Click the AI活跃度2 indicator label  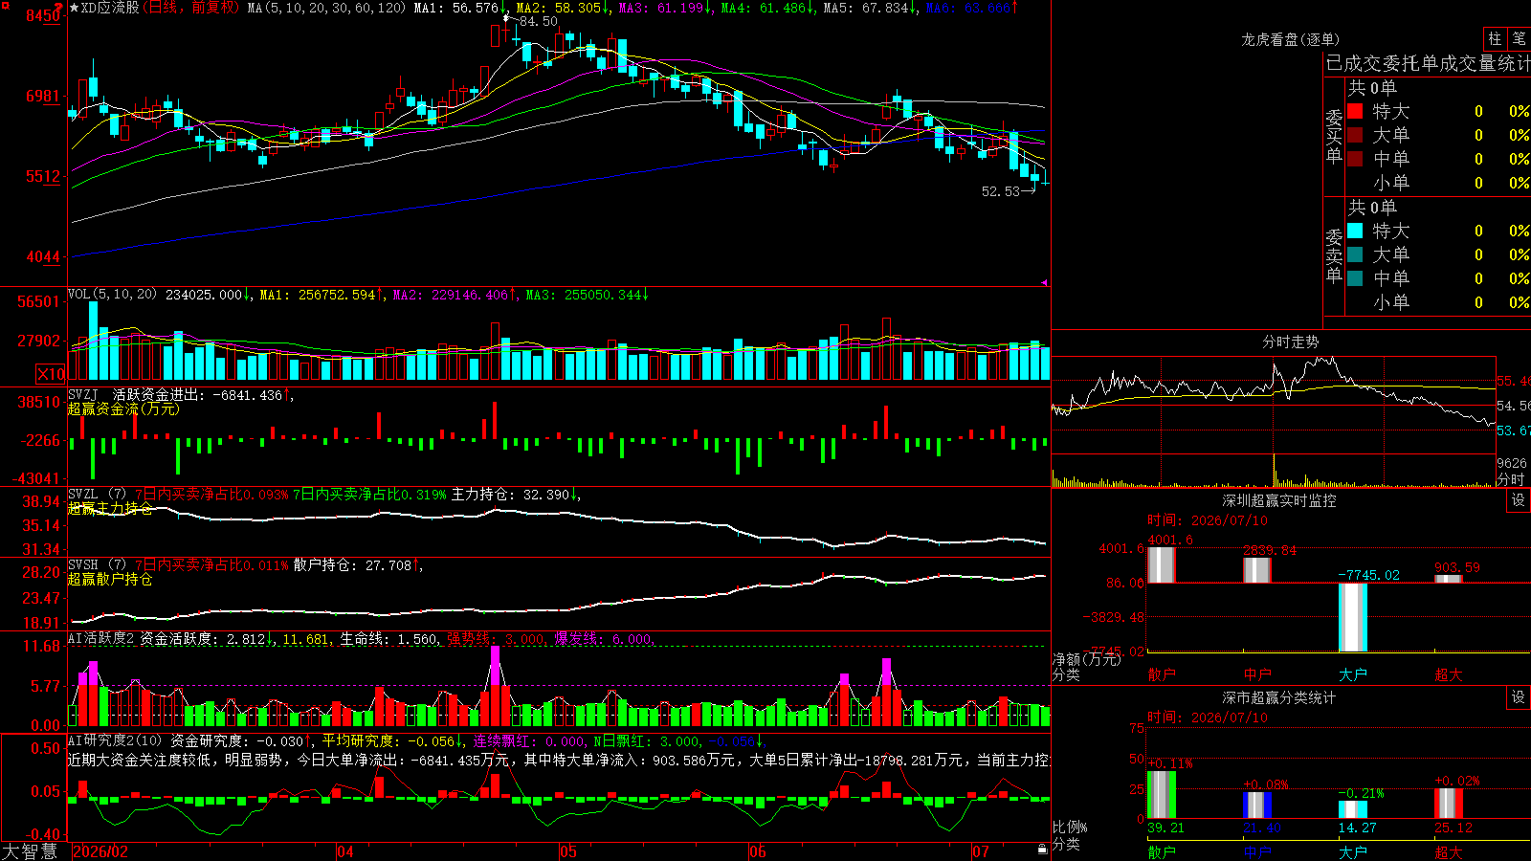101,639
